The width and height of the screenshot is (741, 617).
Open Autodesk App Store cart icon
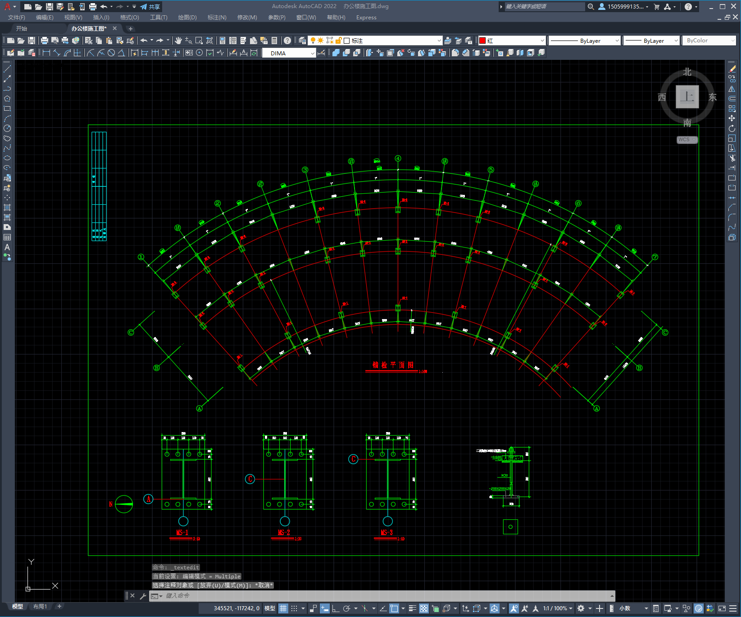tap(657, 7)
